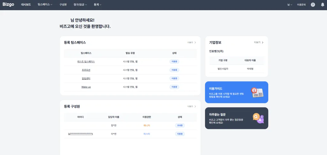This screenshot has width=327, height=155.
Task: Click the 매니저 permission text
Action: (147, 125)
